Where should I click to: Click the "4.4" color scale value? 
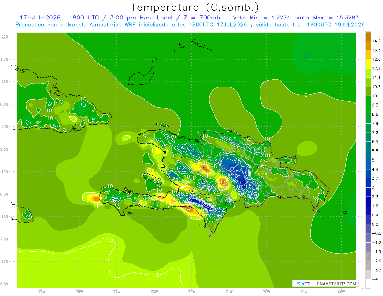tap(376, 169)
